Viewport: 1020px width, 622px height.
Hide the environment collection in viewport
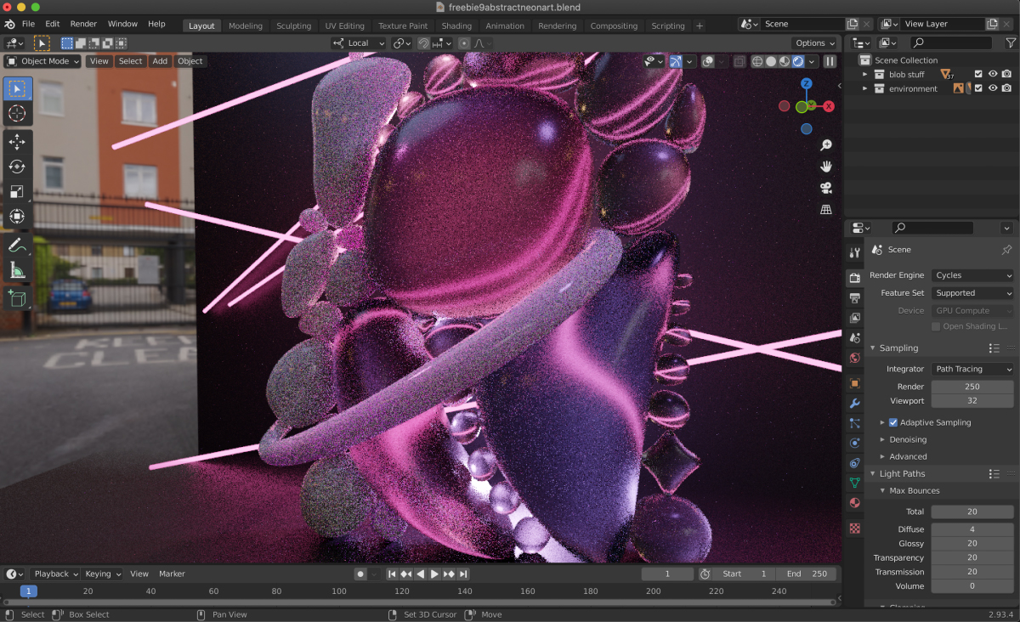coord(993,88)
